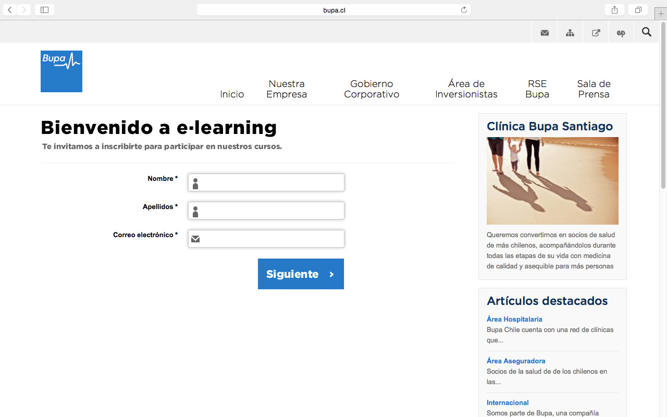Screen dimensions: 667x417
Task: Open the Nuestra Empresa menu
Action: point(287,89)
